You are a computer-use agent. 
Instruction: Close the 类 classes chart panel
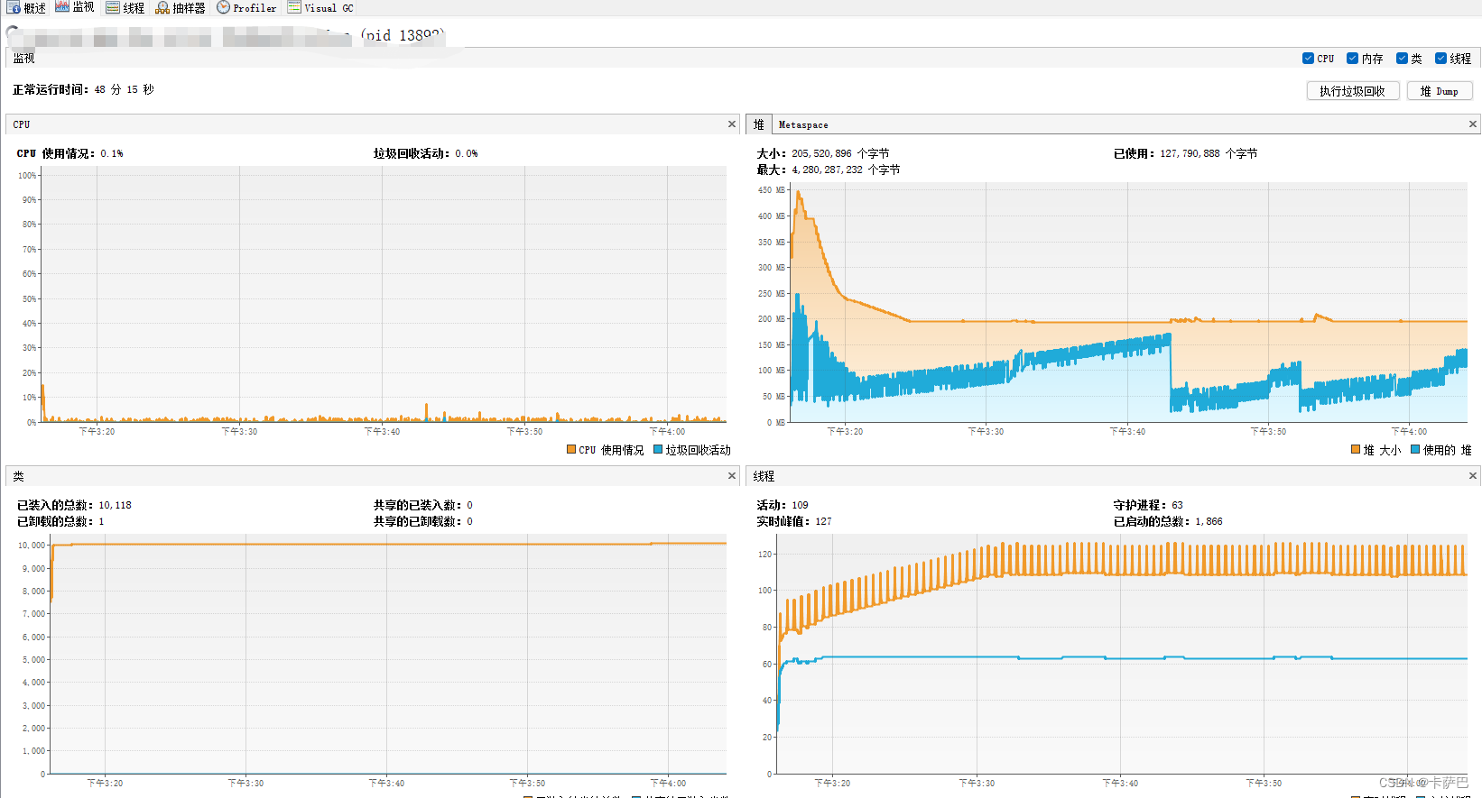732,476
